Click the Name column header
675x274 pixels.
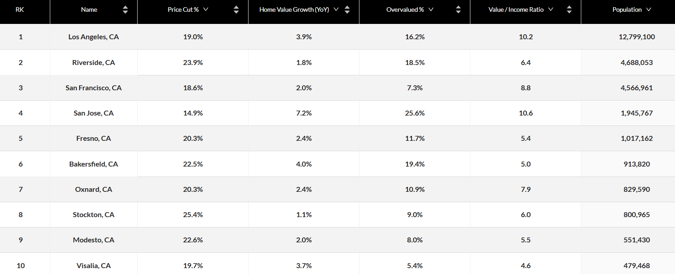[89, 9]
